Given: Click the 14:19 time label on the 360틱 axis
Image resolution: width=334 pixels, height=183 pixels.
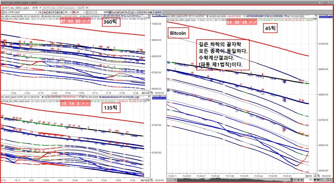Looking at the screenshot, I should [x=41, y=93].
